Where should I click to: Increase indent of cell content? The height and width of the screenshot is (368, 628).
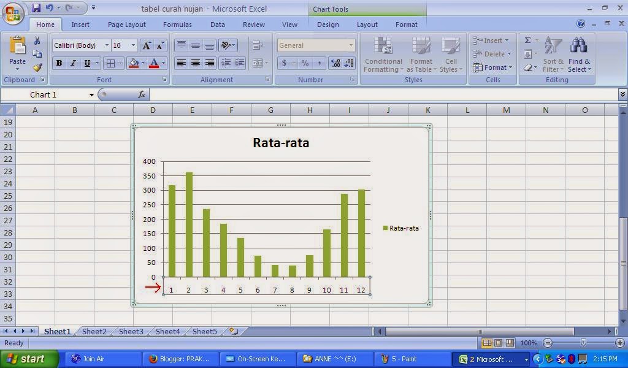240,63
